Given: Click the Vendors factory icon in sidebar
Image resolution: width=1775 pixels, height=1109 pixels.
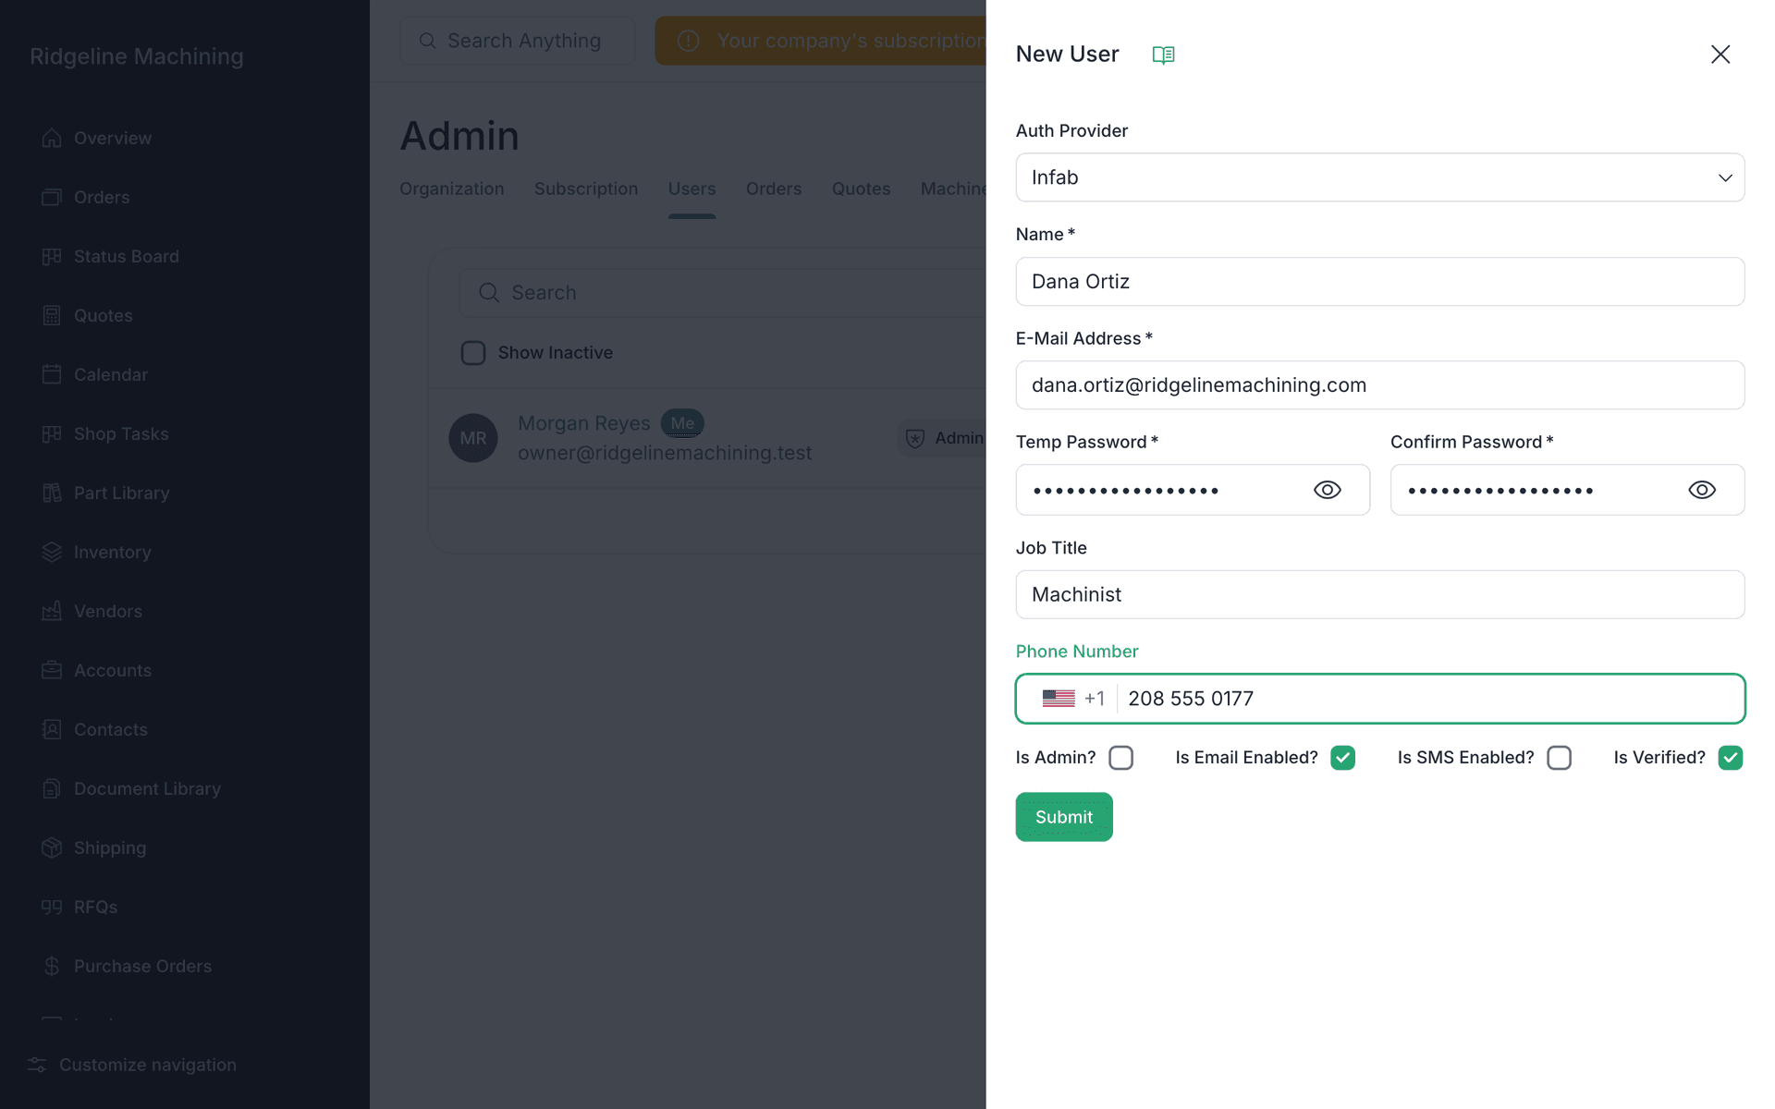Looking at the screenshot, I should (x=52, y=611).
